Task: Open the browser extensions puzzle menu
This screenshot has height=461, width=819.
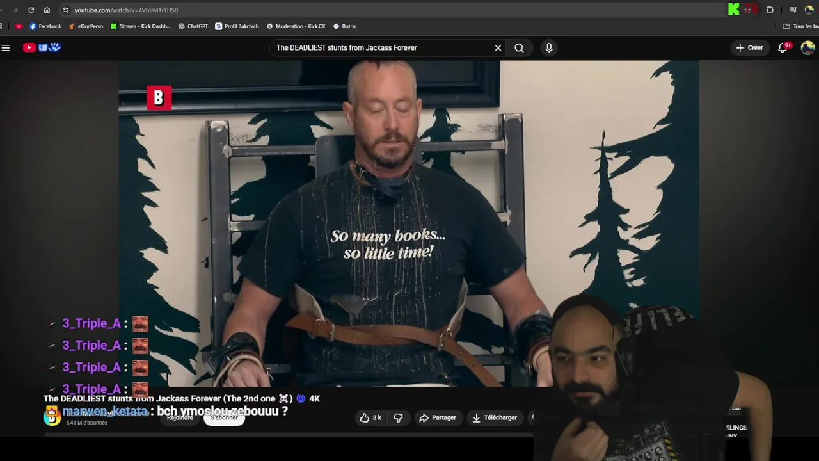Action: pyautogui.click(x=770, y=10)
